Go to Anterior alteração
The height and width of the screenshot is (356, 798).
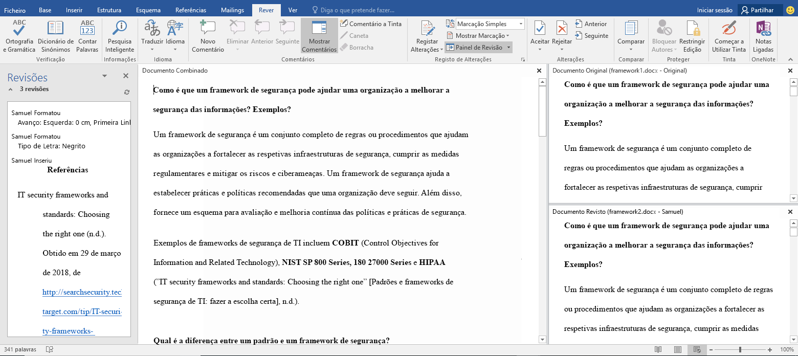[591, 24]
